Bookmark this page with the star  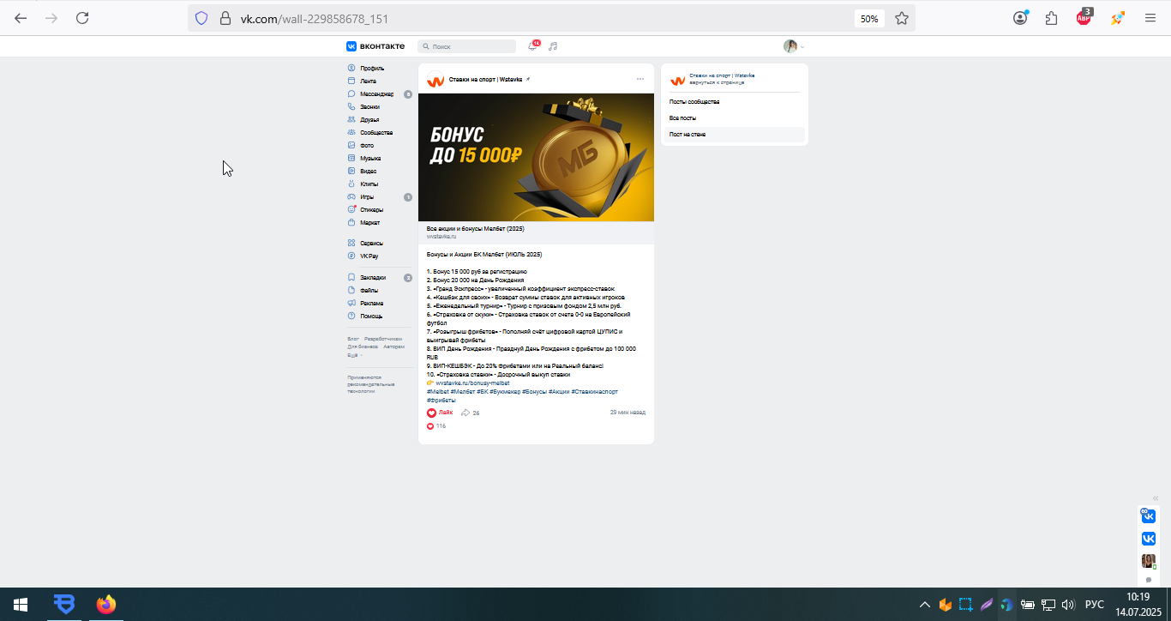pos(902,18)
